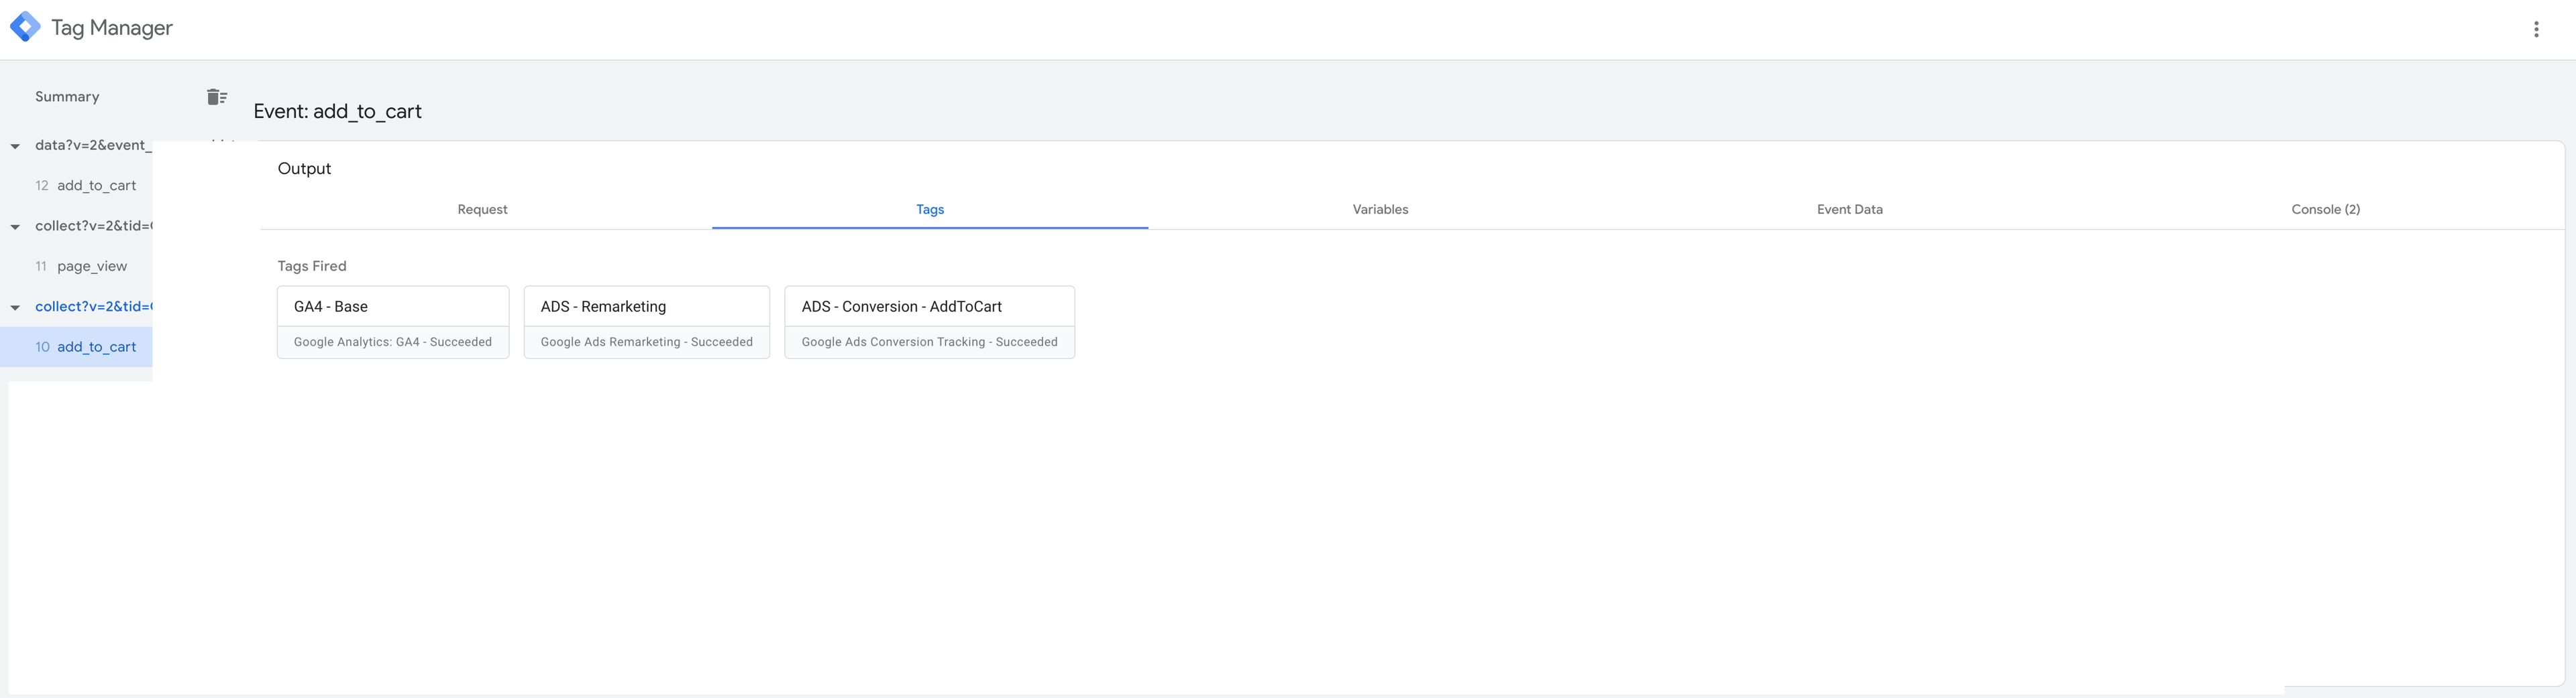The height and width of the screenshot is (698, 2576).
Task: Collapse the data?v=2&event_ request group
Action: tap(15, 146)
